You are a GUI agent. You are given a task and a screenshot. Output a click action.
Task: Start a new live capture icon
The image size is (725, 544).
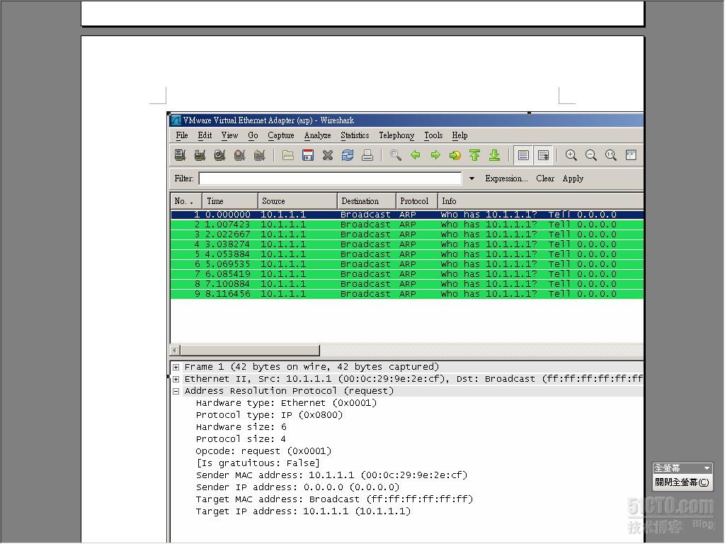(x=219, y=155)
